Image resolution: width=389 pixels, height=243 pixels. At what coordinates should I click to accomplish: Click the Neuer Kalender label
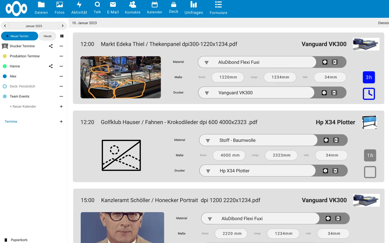(x=23, y=107)
